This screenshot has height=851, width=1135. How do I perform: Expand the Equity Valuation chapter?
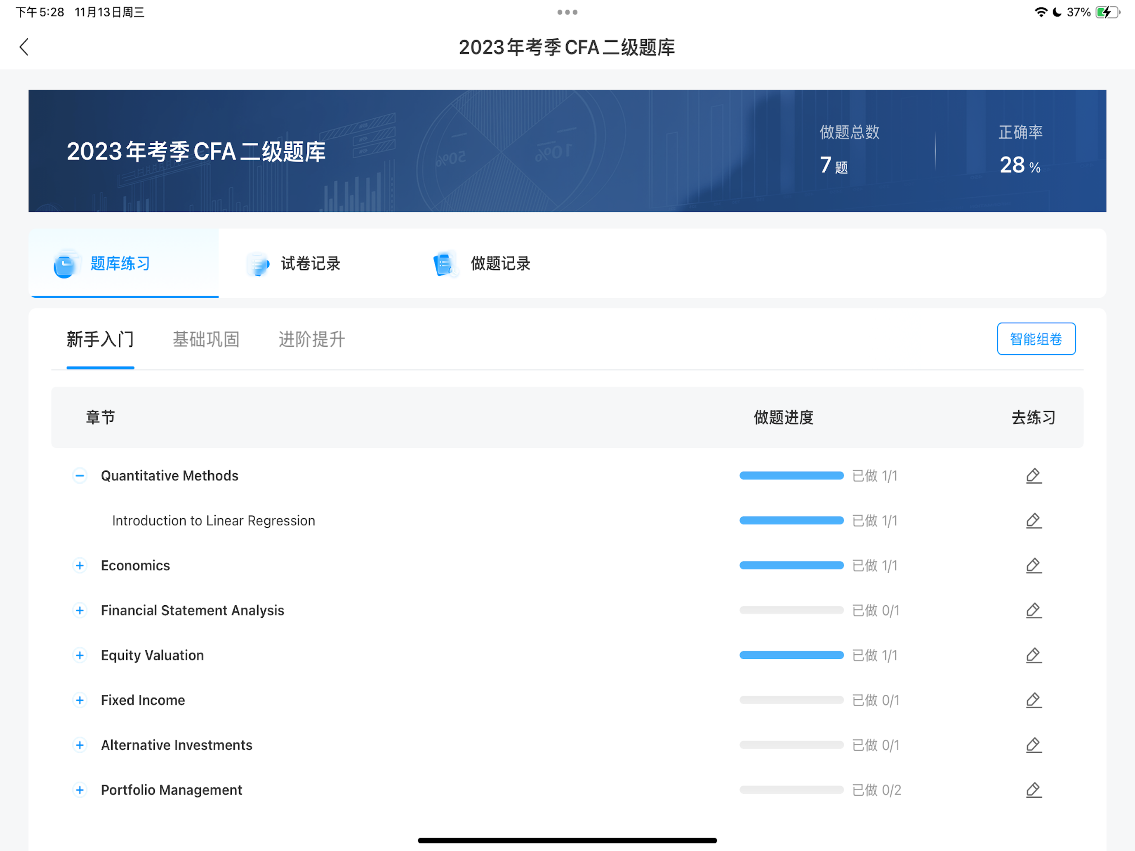[80, 655]
